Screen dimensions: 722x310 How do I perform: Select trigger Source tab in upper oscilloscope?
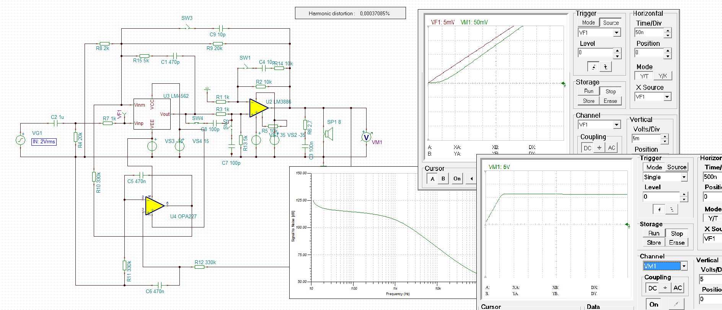[x=611, y=23]
